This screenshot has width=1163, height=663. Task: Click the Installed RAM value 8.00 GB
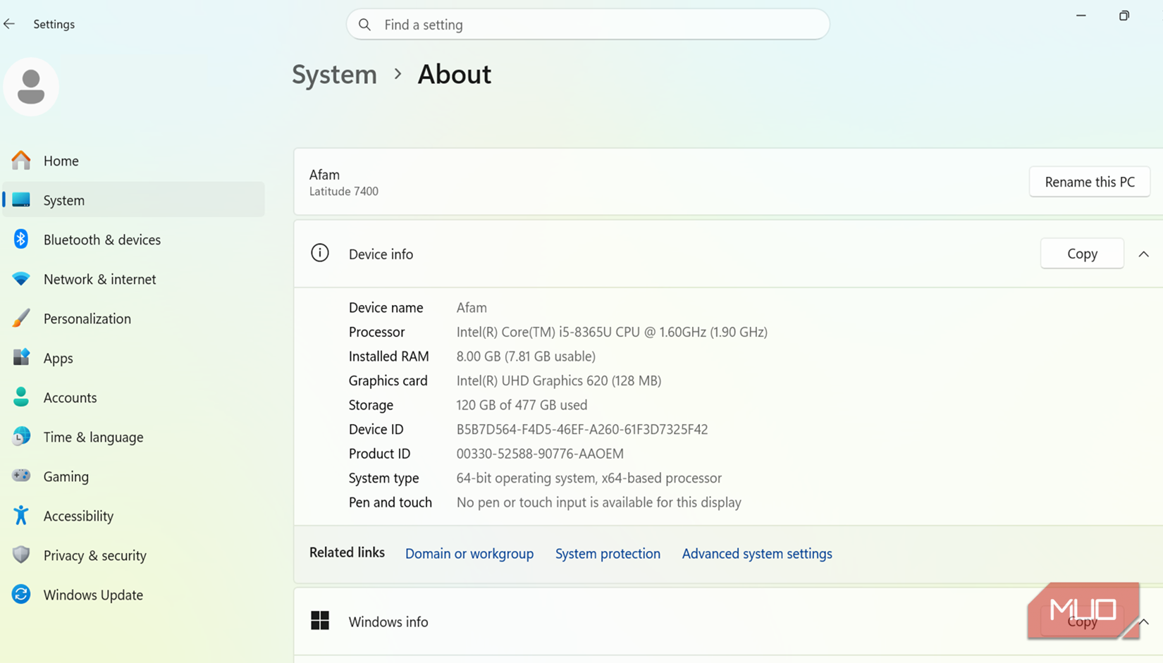point(526,357)
